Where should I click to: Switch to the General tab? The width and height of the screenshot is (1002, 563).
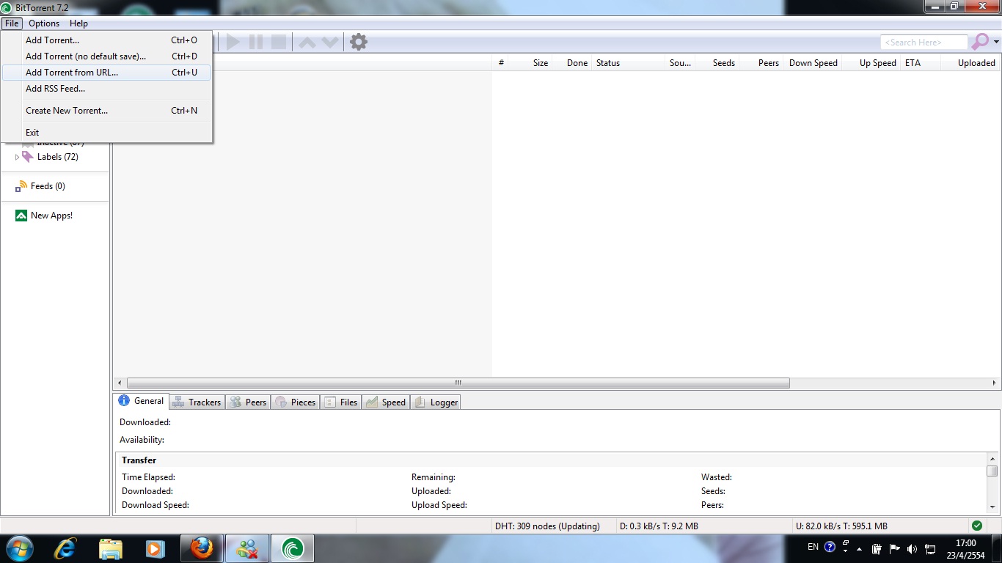pos(141,401)
